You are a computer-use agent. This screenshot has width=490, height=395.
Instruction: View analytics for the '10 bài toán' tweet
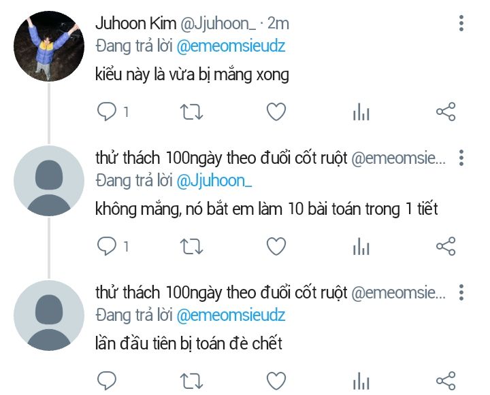(x=361, y=246)
